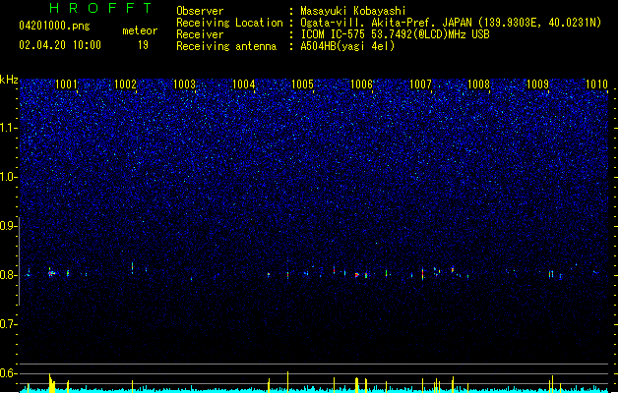The height and width of the screenshot is (393, 619).
Task: Click time marker 1006
Action: 361,84
